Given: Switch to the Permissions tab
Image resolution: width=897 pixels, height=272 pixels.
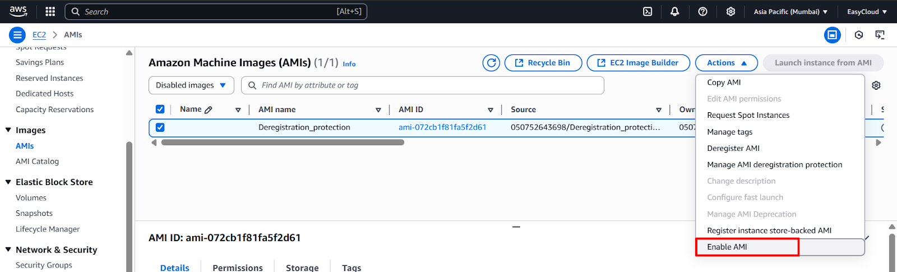Looking at the screenshot, I should tap(238, 268).
